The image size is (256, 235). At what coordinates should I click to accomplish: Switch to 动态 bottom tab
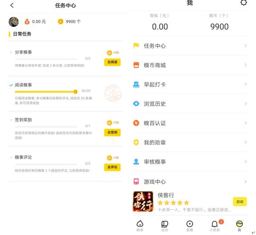[164, 226]
